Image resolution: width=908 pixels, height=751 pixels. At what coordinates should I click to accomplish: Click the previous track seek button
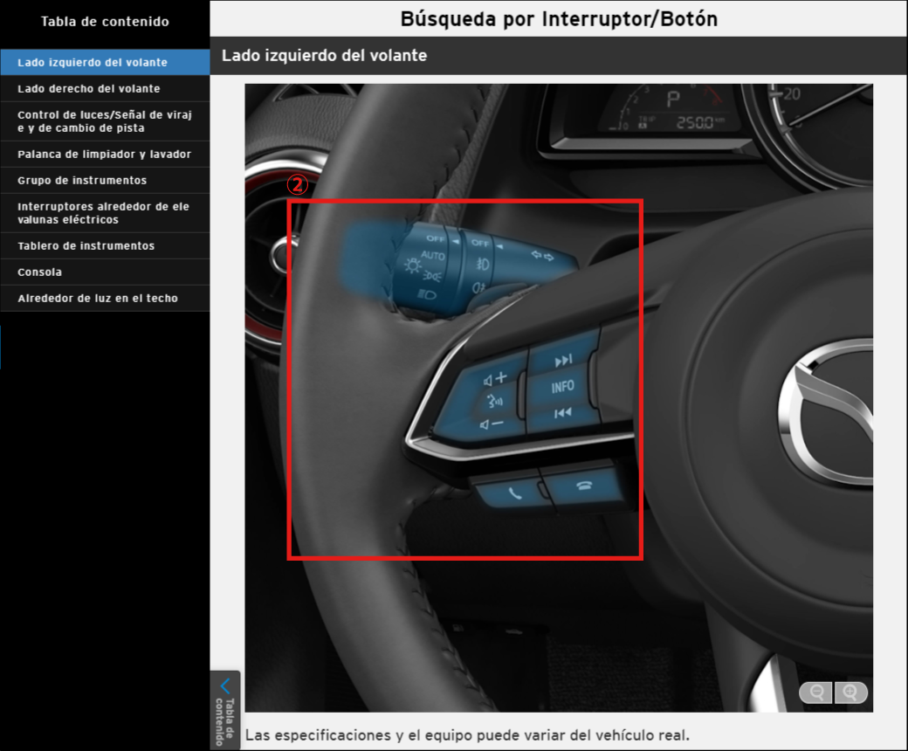tap(562, 413)
